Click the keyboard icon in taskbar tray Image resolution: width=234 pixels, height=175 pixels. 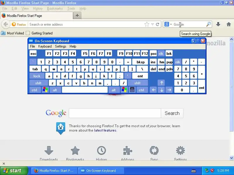[194, 171]
